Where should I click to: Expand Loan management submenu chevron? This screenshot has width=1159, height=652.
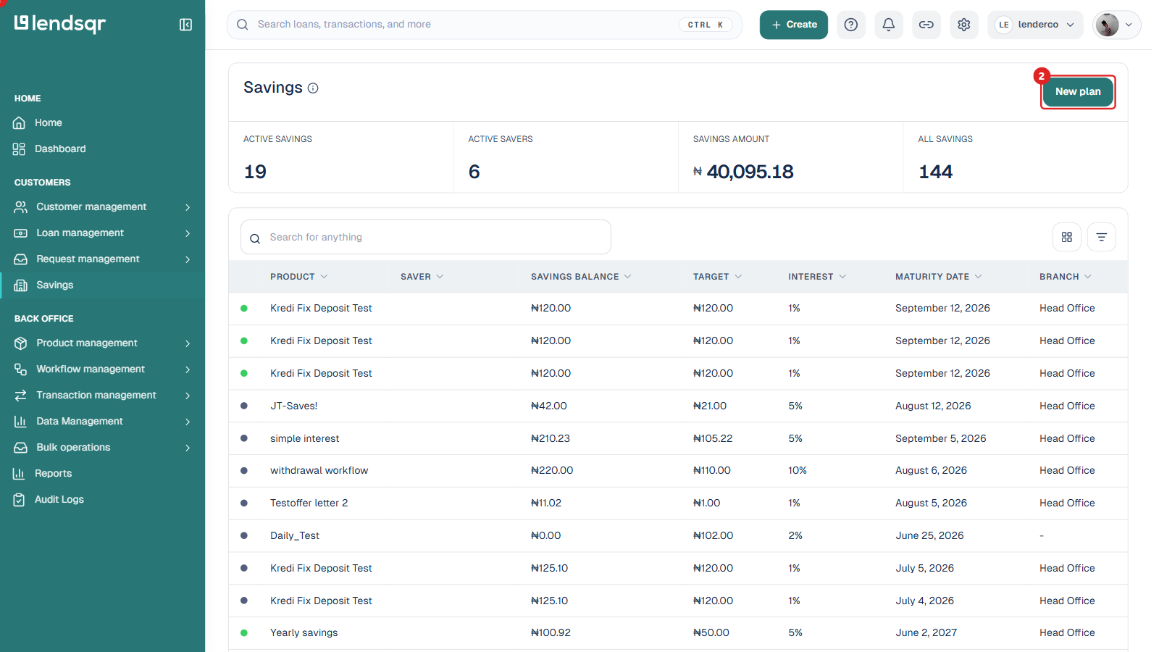[x=188, y=233]
